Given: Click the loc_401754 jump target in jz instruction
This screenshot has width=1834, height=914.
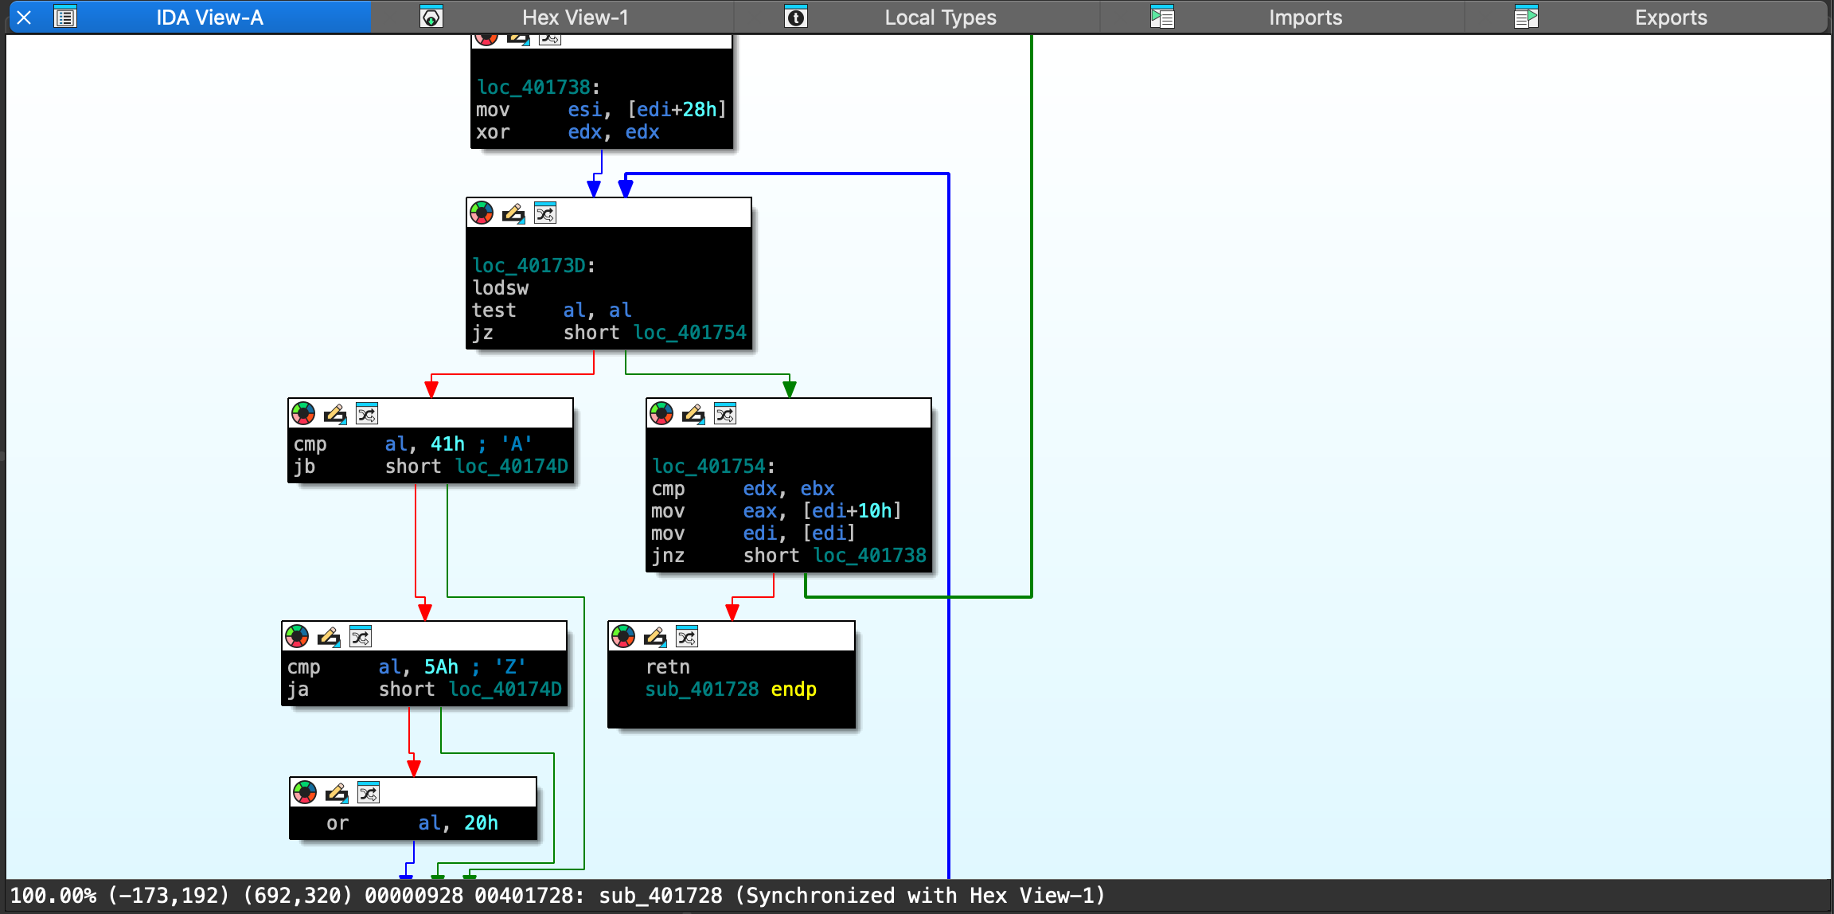Looking at the screenshot, I should (689, 333).
